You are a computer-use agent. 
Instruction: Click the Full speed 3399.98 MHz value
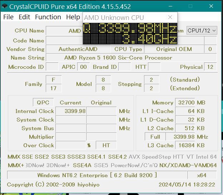click(180, 137)
